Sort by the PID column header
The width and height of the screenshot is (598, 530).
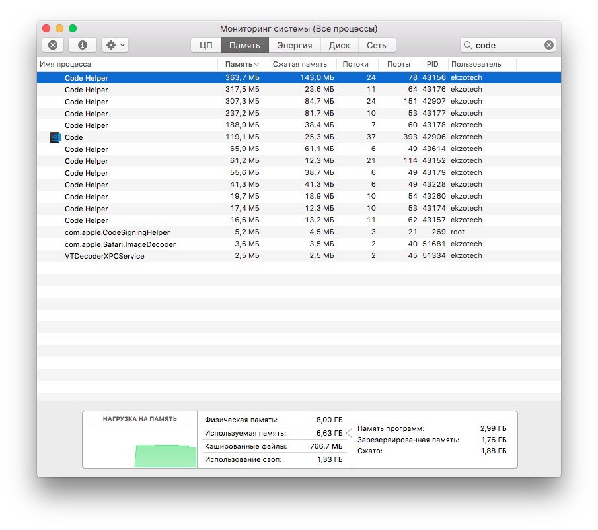pos(433,64)
